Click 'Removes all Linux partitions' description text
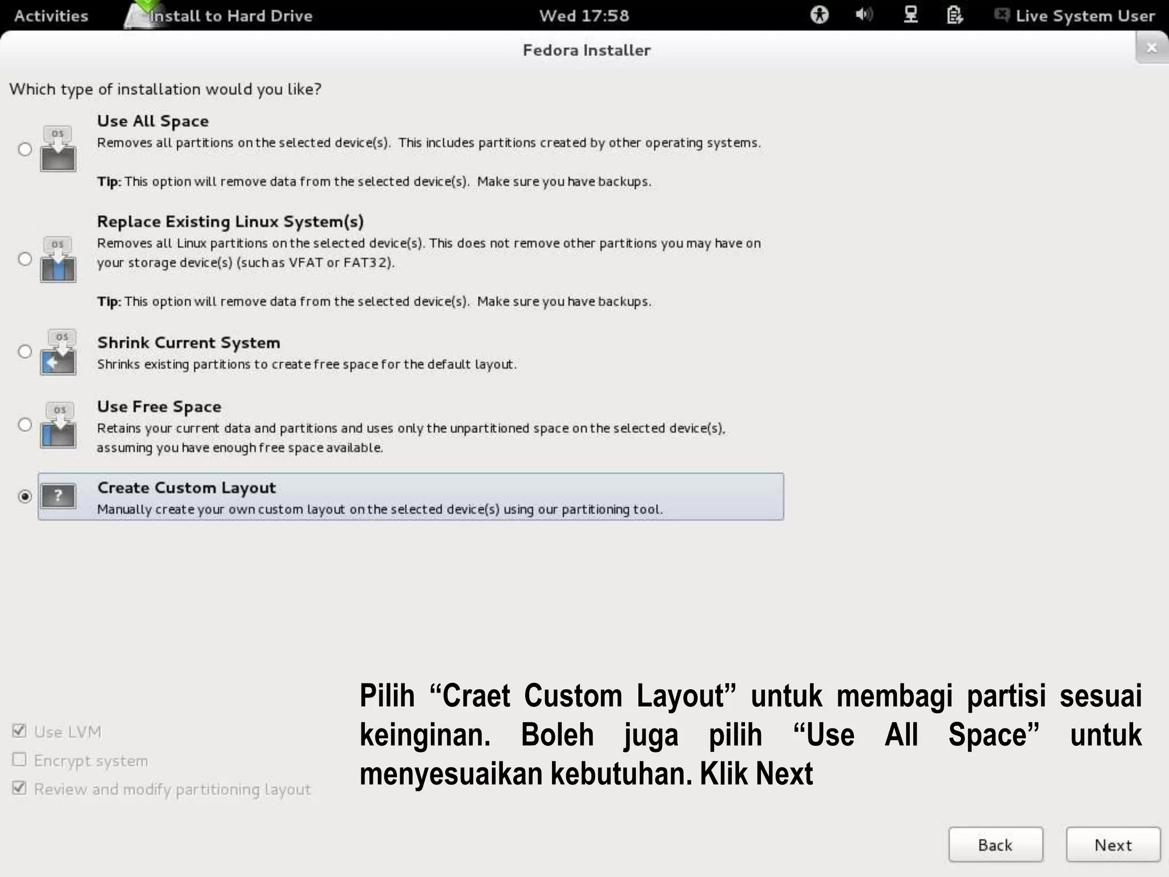Image resolution: width=1169 pixels, height=877 pixels. pos(429,253)
